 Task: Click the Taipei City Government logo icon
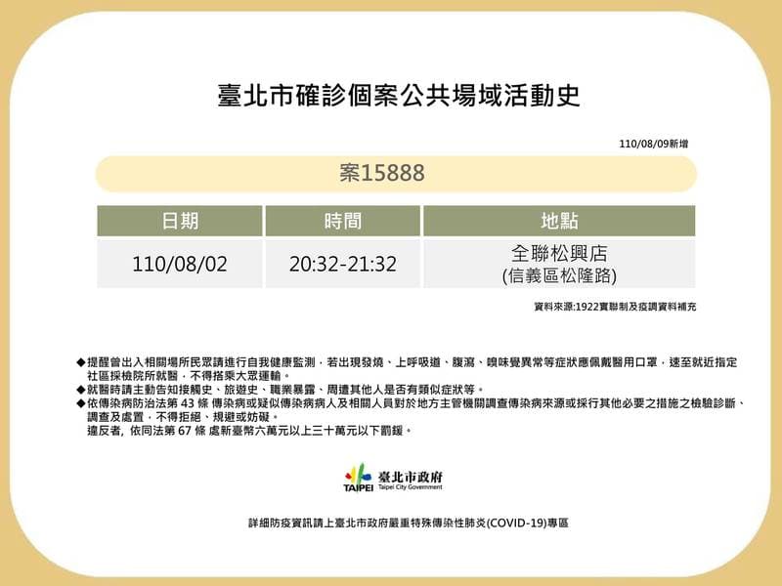[358, 478]
